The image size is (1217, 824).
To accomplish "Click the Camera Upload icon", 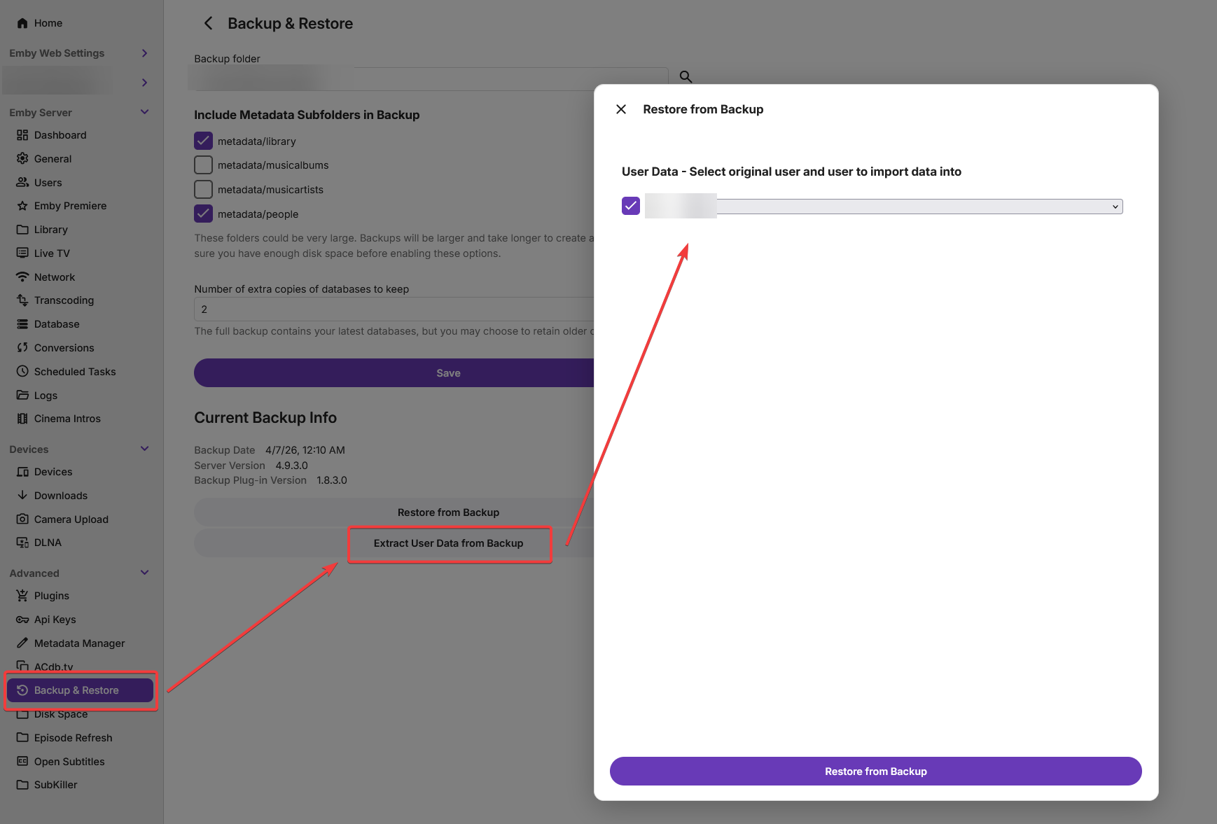I will pos(22,519).
